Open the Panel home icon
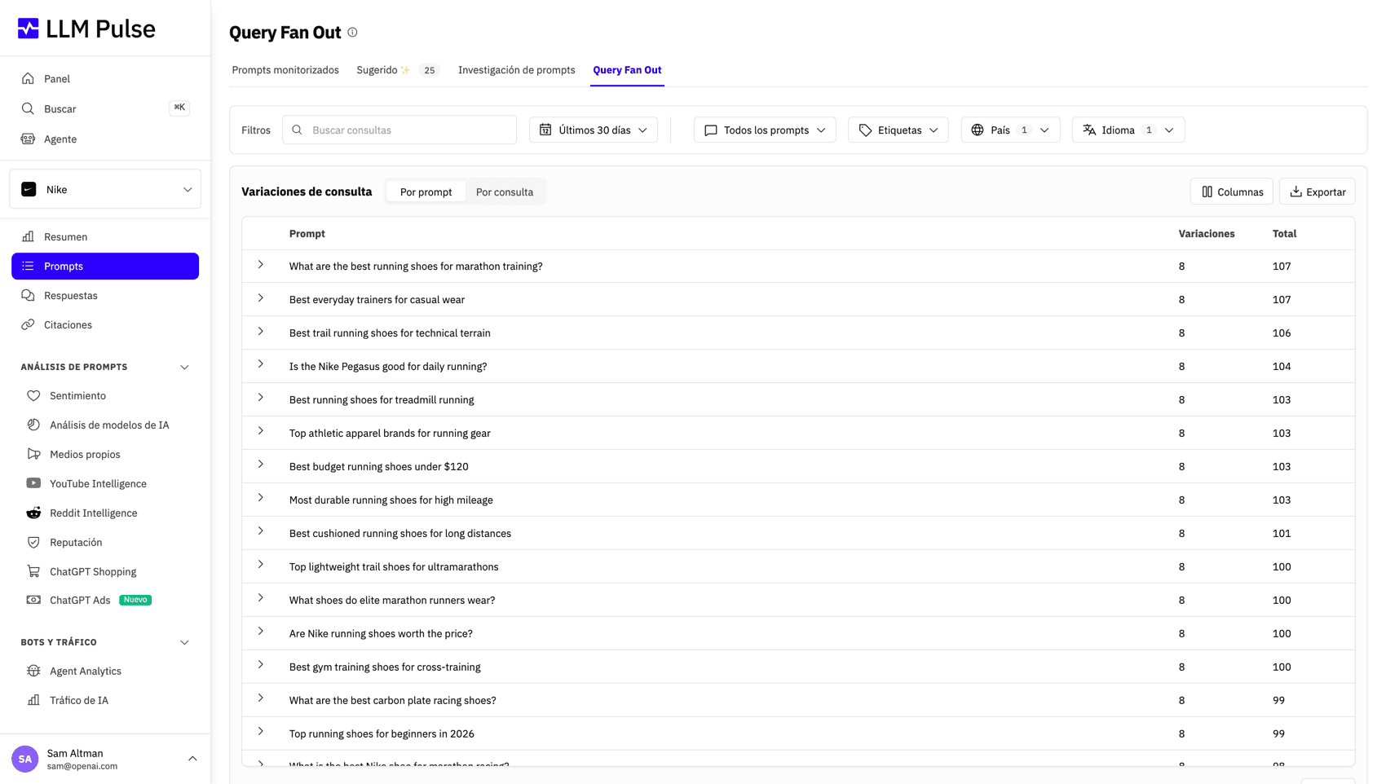The image size is (1386, 784). pyautogui.click(x=28, y=78)
